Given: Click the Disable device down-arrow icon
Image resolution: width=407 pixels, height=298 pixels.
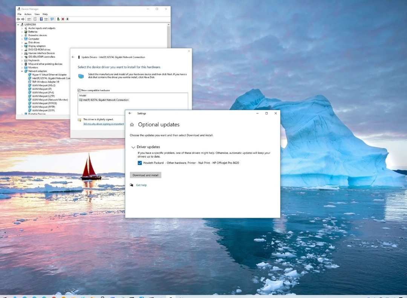Looking at the screenshot, I should [67, 19].
